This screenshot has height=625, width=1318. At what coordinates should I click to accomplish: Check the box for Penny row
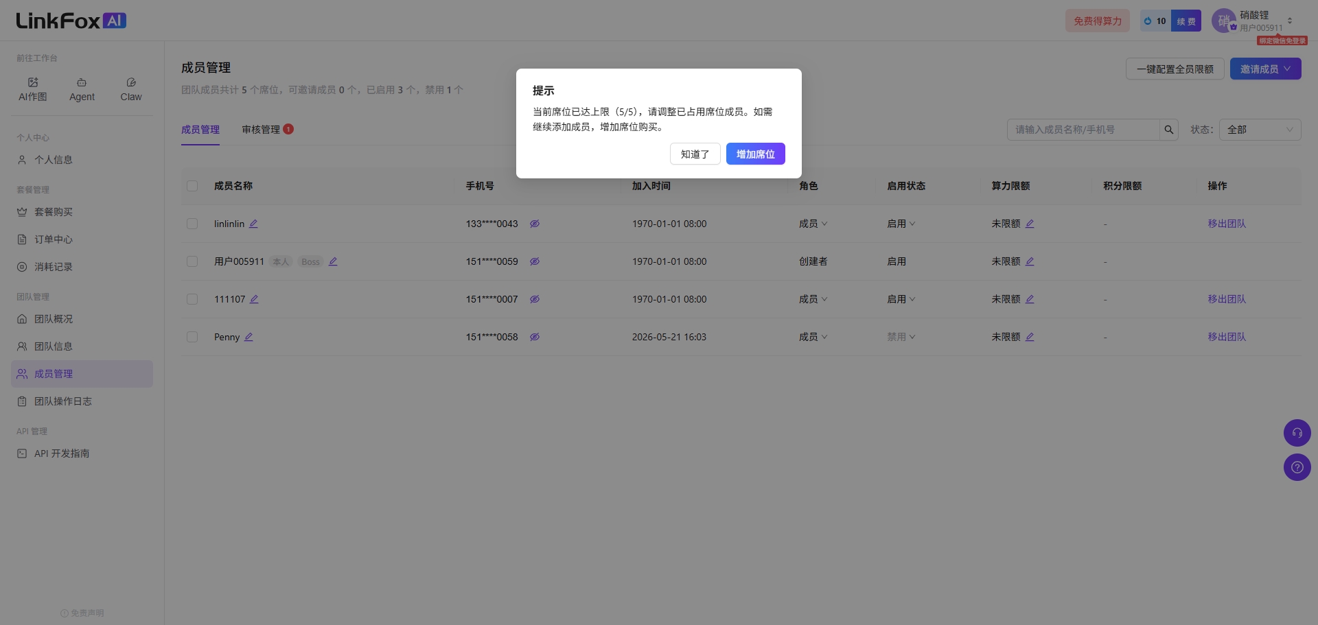(192, 337)
